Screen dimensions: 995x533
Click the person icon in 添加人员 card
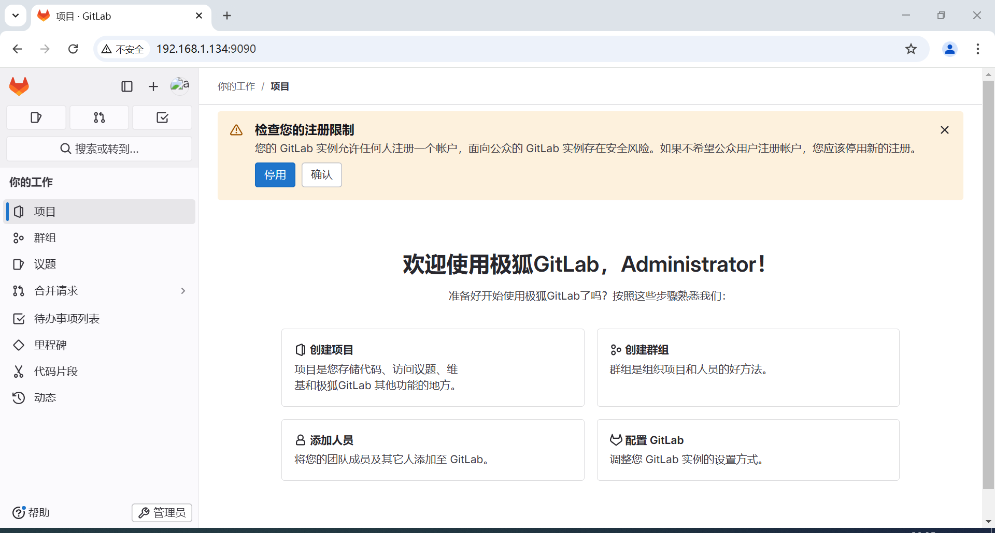(301, 440)
